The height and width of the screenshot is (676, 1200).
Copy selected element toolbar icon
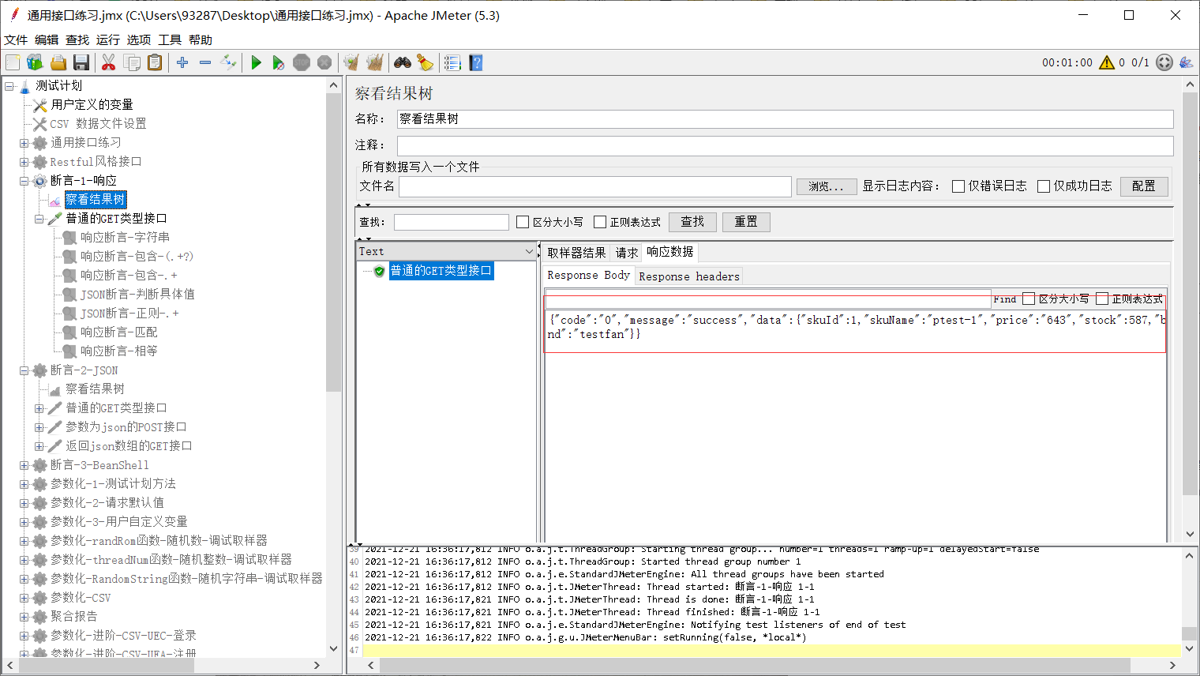pyautogui.click(x=132, y=62)
